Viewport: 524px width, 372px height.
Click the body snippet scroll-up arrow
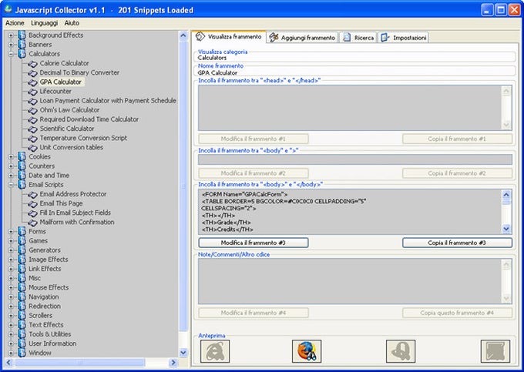coord(506,194)
